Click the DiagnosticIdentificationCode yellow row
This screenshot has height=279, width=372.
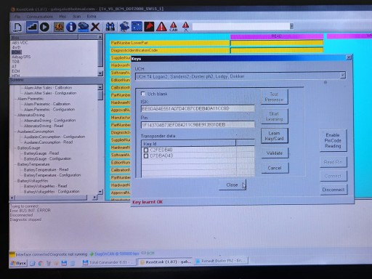169,50
